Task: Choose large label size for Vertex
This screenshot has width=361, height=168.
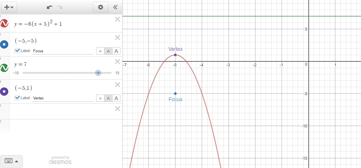Action: point(116,98)
